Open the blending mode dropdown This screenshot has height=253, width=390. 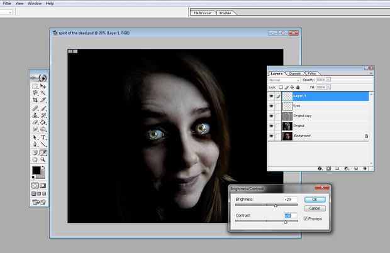coord(284,80)
